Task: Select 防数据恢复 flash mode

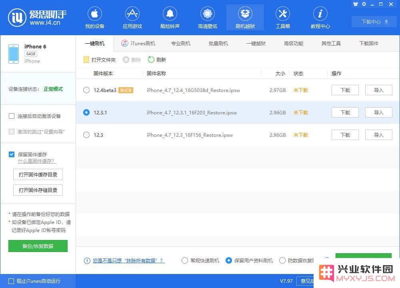Action: pyautogui.click(x=282, y=260)
